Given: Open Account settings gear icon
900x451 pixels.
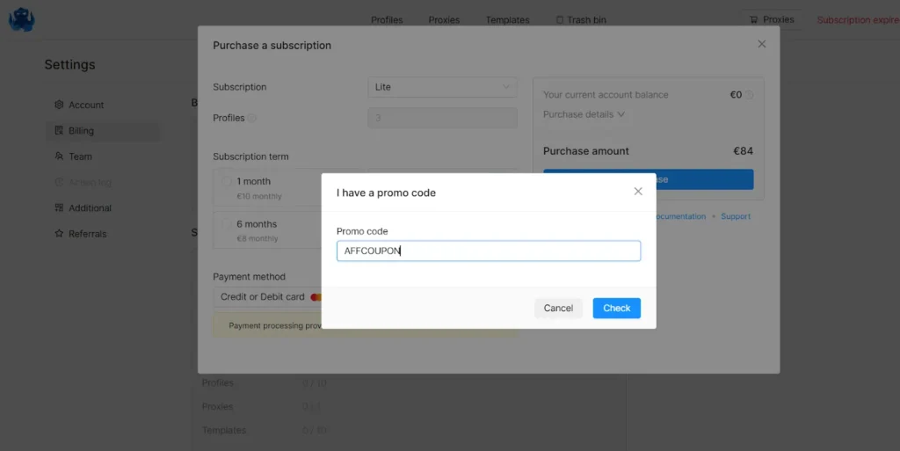Looking at the screenshot, I should 59,105.
